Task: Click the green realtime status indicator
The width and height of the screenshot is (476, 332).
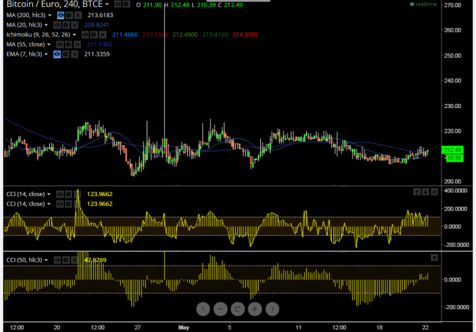Action: pos(424,4)
